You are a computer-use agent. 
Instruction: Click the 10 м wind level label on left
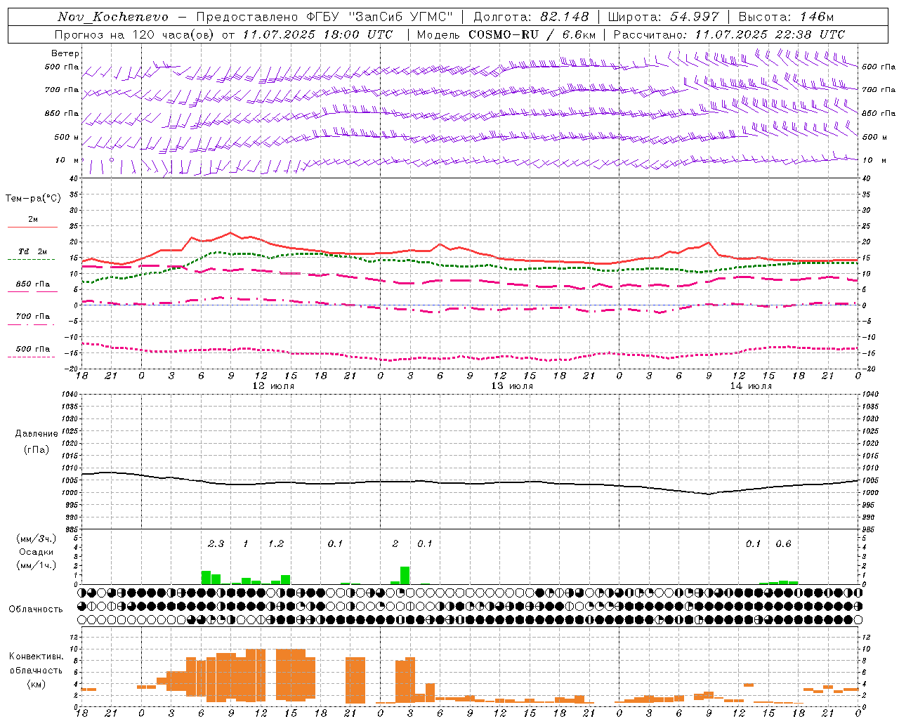pyautogui.click(x=67, y=161)
